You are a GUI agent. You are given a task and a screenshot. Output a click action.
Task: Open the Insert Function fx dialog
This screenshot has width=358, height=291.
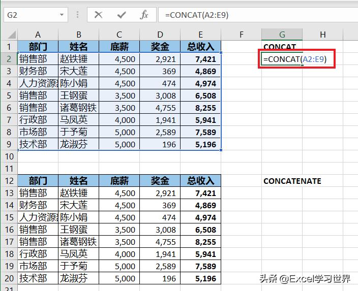144,15
